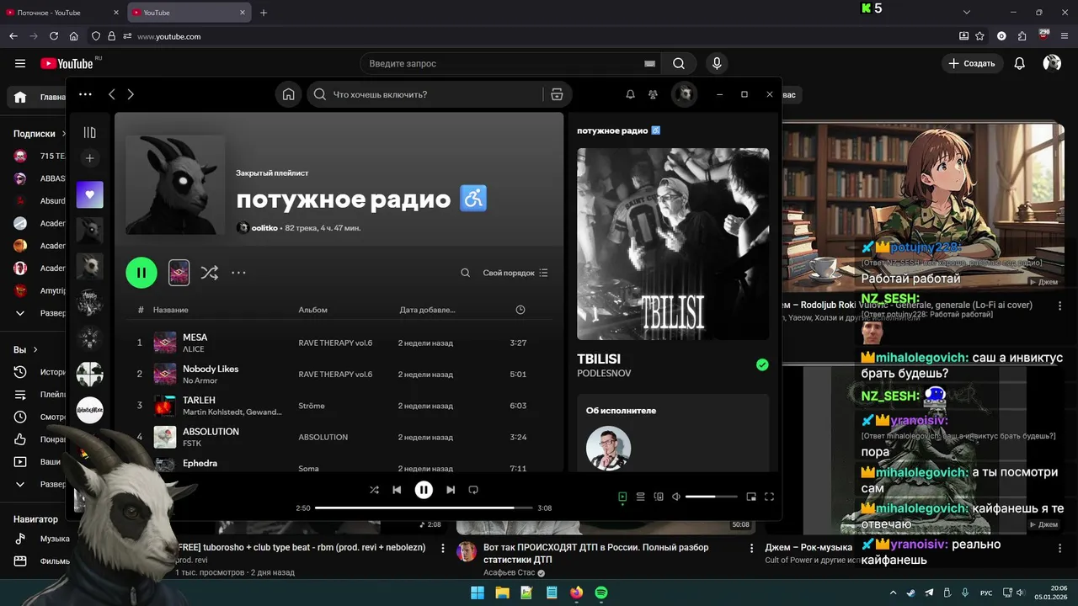
Task: Start YouTube voice search with microphone
Action: tap(717, 63)
